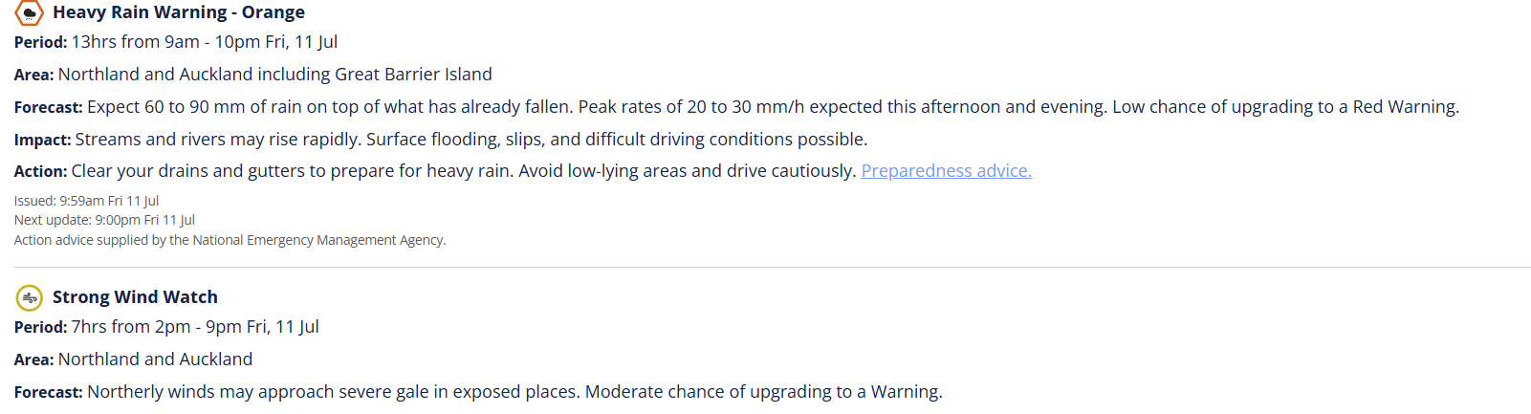
Task: Click the "Low chance of upgrading to a Red Warning" sentence
Action: click(x=1284, y=107)
